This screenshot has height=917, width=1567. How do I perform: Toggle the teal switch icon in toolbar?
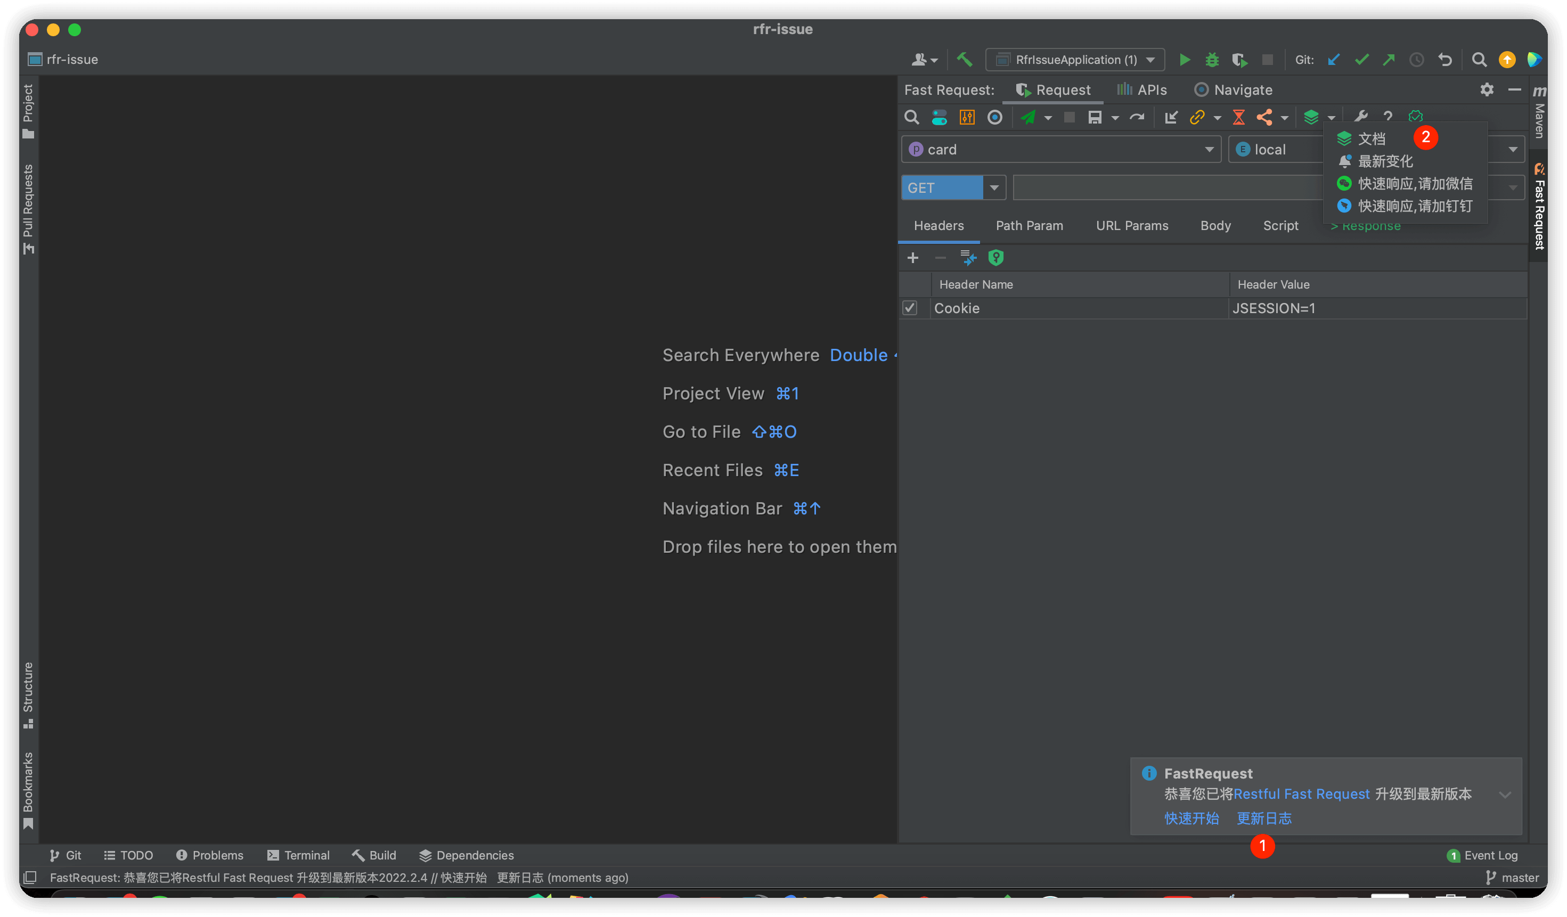(x=939, y=117)
